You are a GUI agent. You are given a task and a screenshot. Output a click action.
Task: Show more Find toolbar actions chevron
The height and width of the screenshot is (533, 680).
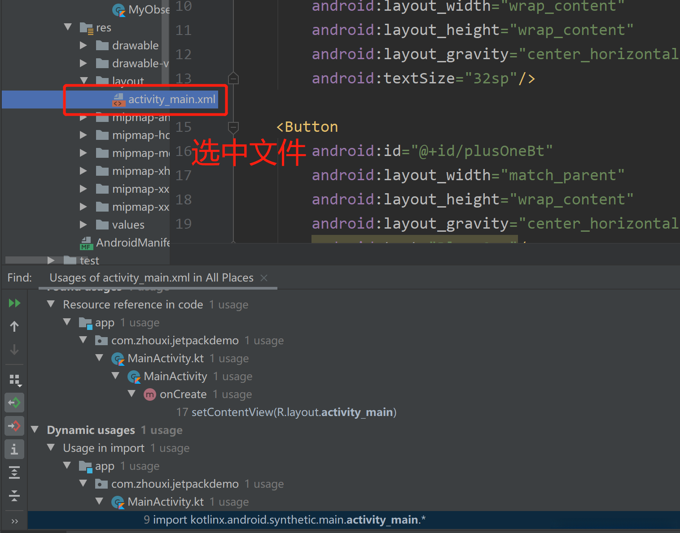tap(14, 521)
